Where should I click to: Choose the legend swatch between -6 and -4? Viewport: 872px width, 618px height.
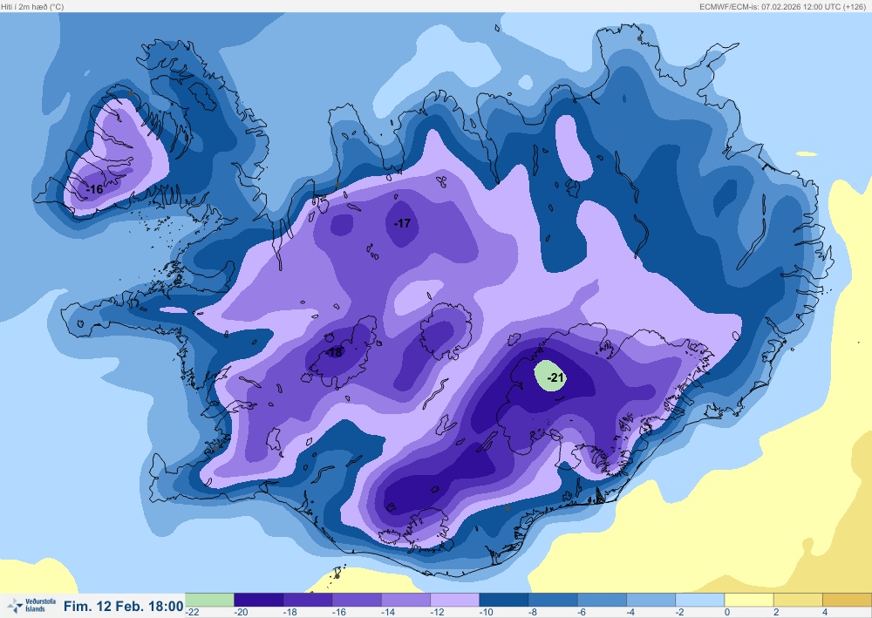602,600
